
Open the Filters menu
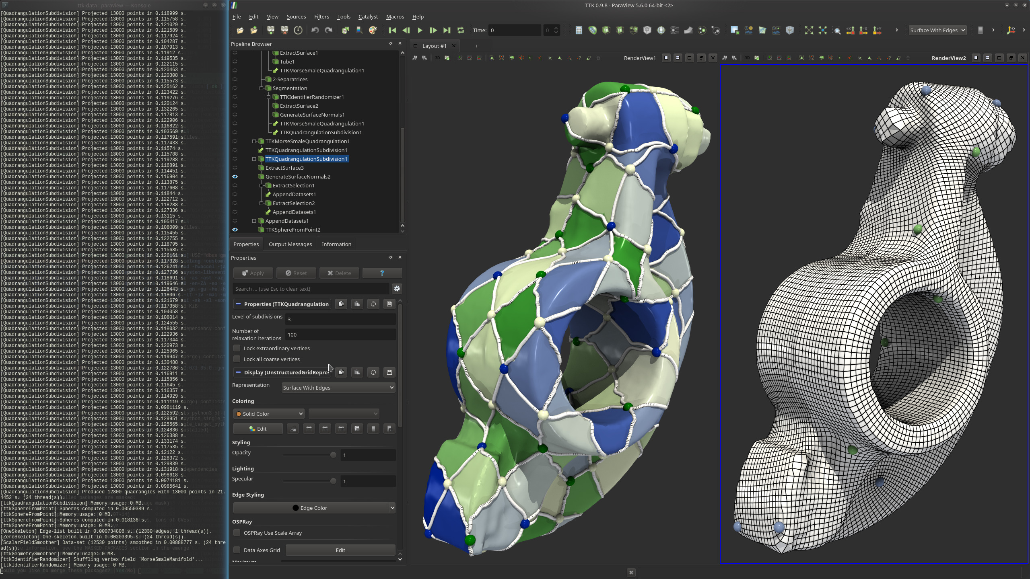(x=321, y=16)
